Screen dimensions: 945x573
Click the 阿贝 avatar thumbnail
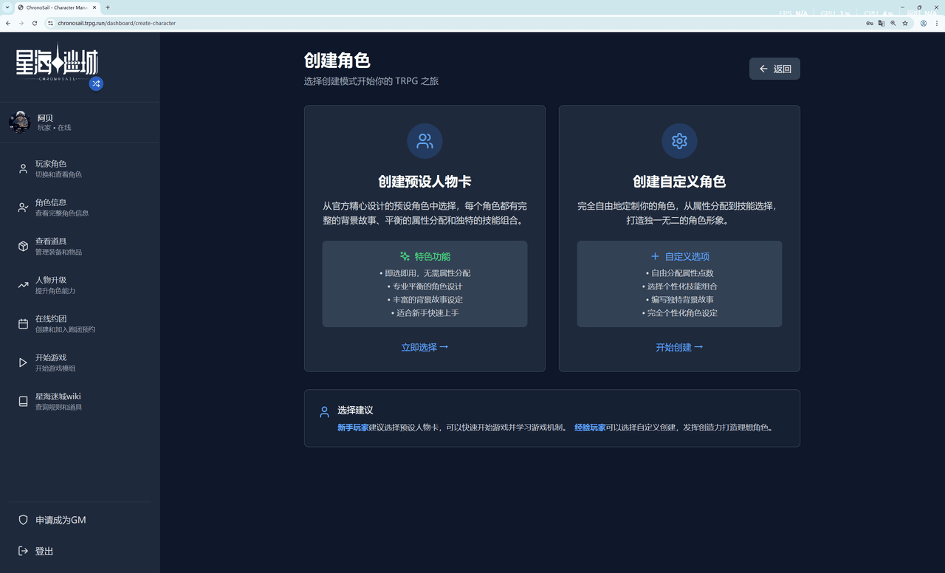pyautogui.click(x=19, y=122)
